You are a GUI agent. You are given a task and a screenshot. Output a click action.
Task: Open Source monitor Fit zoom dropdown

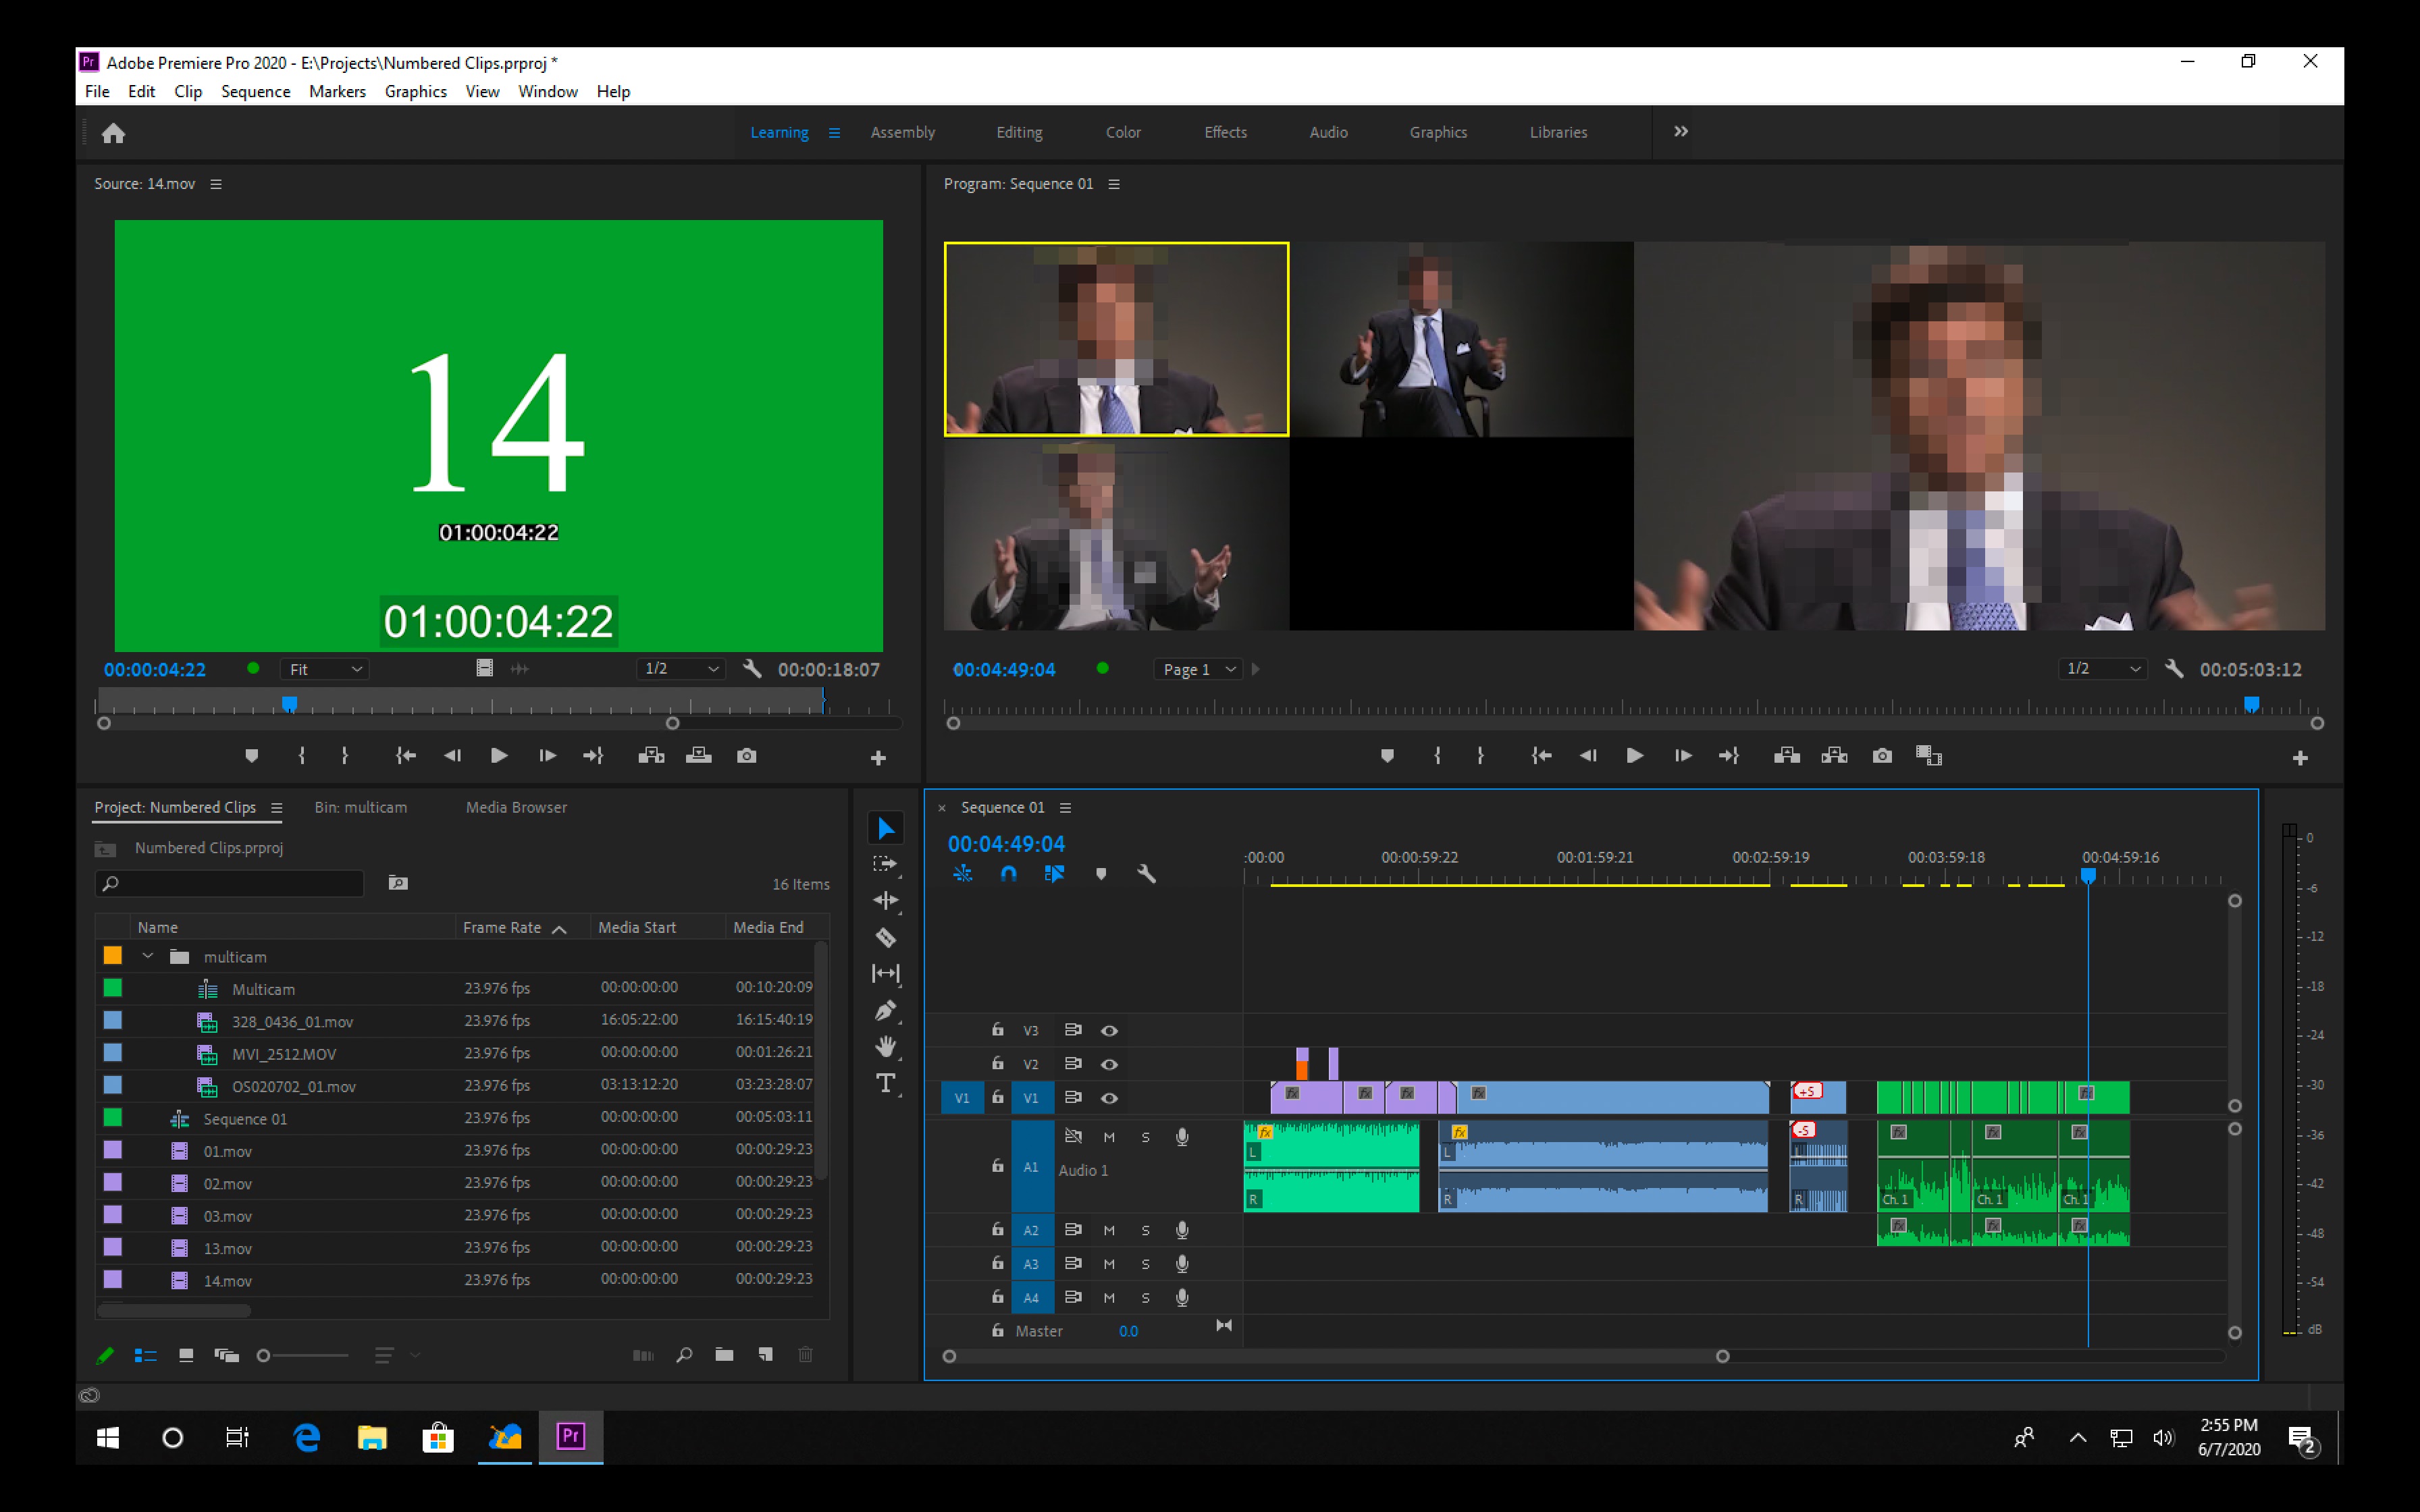coord(325,669)
